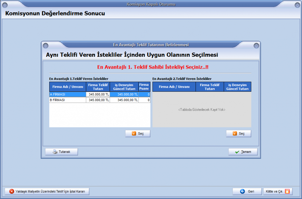Click B FİRMASI's Firma Puanı cell
302x199 pixels.
point(144,100)
